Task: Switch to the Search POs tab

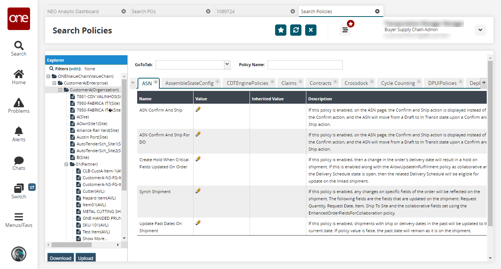Action: coord(167,11)
